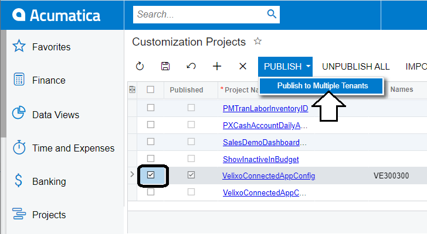This screenshot has width=427, height=234.
Task: Click UNPUBLISH ALL button
Action: tap(355, 67)
